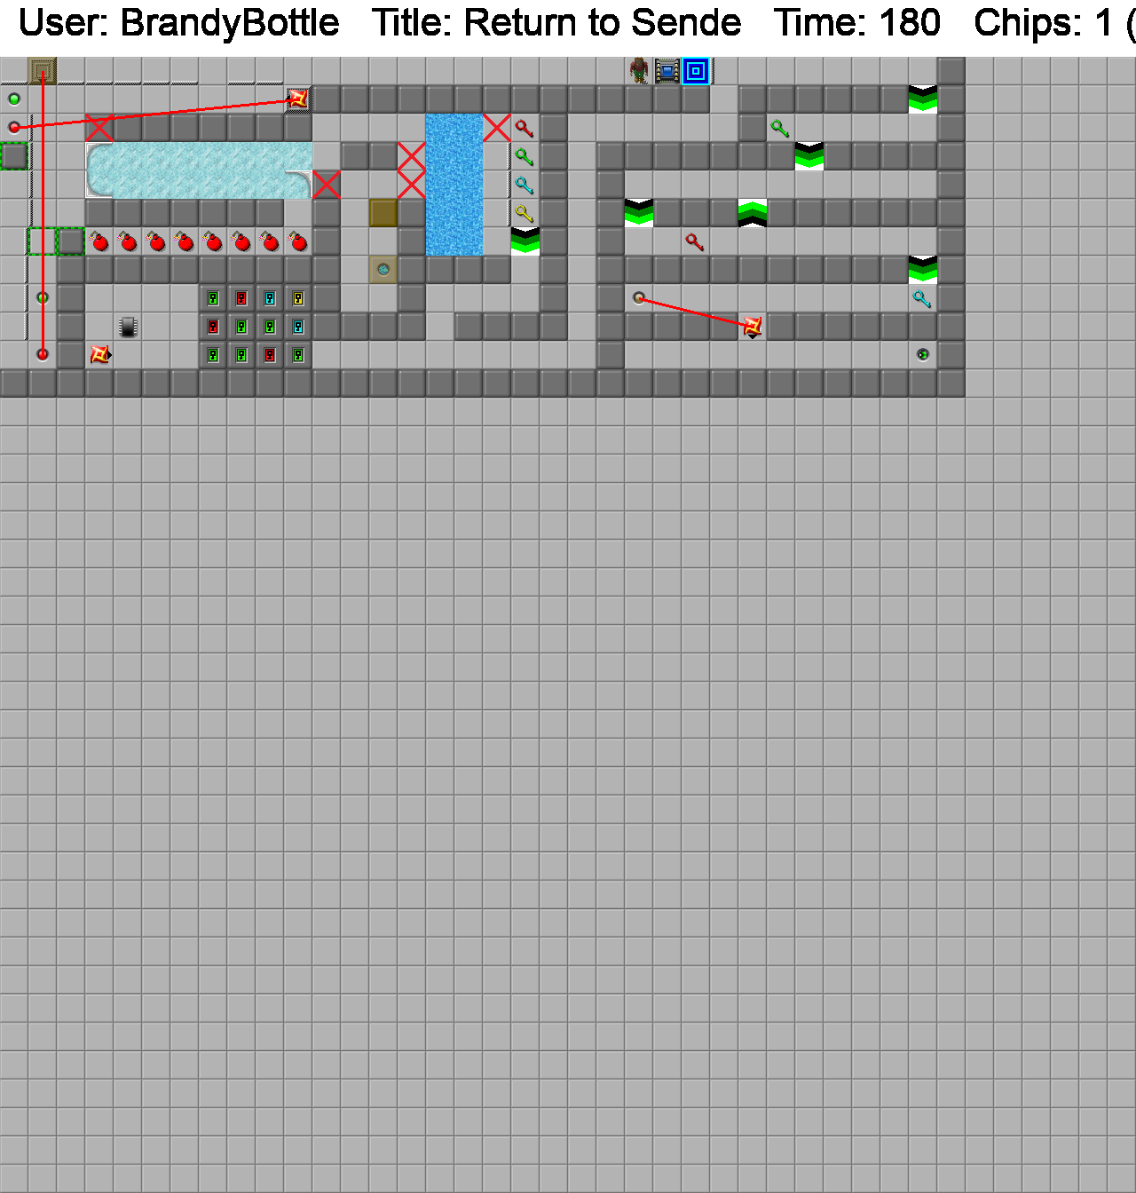Select the leftmost bomb in the bomb row

99,241
